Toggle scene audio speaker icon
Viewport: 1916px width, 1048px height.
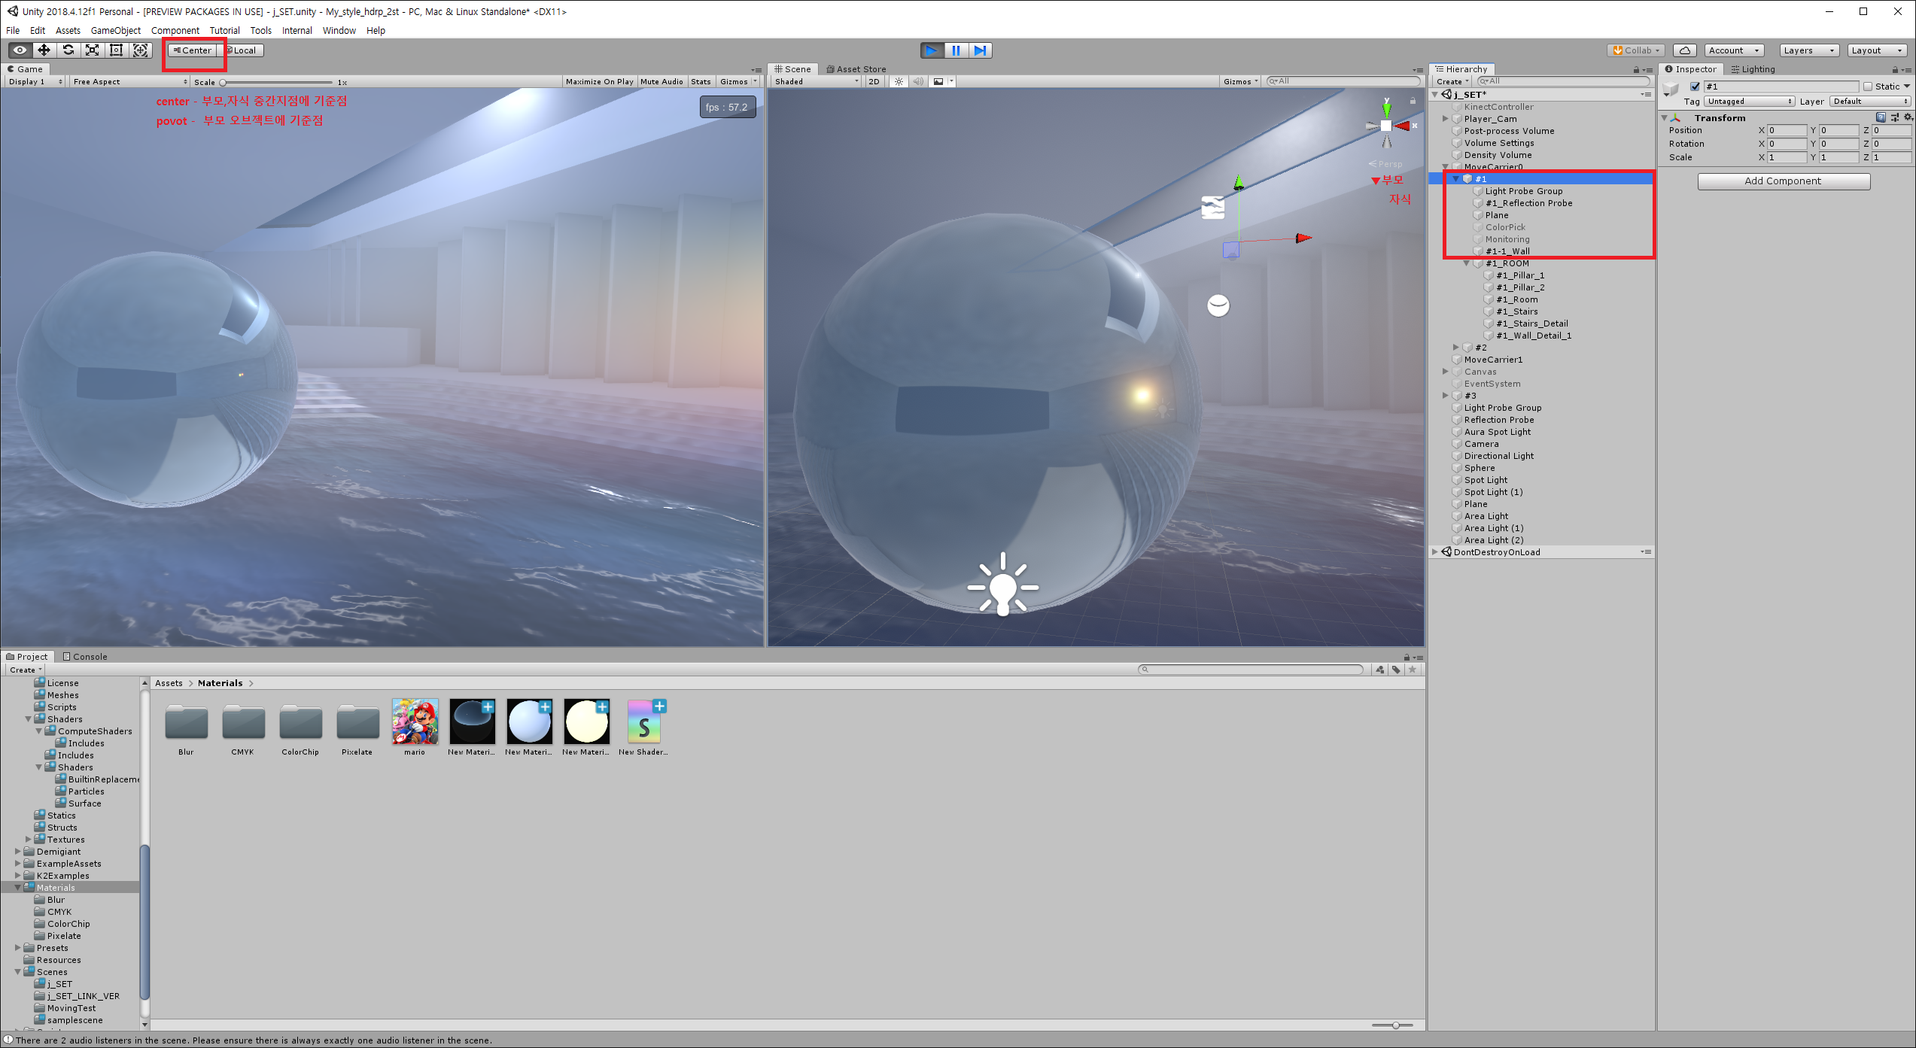917,81
